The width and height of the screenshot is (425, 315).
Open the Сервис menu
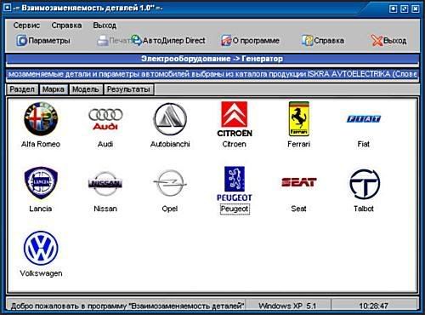tap(26, 26)
